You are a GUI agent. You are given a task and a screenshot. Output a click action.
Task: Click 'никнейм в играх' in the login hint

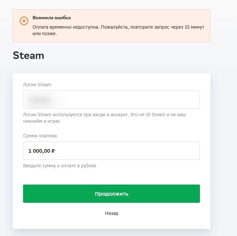pos(42,121)
